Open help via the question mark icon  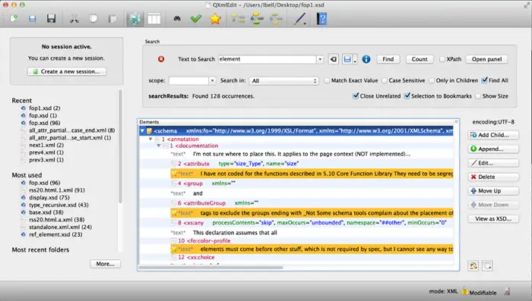(321, 19)
